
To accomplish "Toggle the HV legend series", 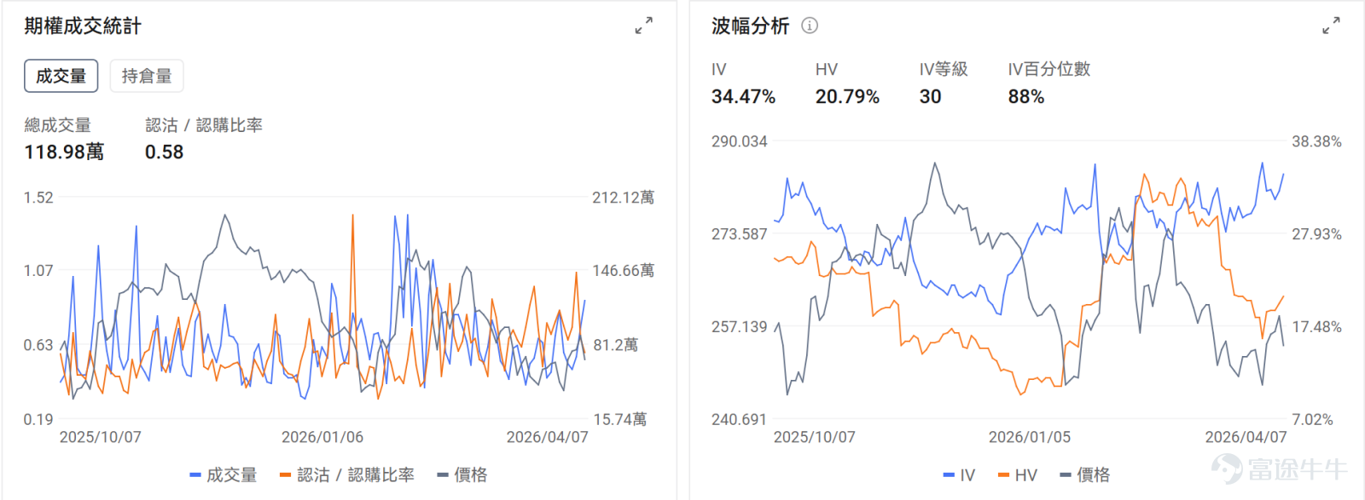I will 1017,474.
